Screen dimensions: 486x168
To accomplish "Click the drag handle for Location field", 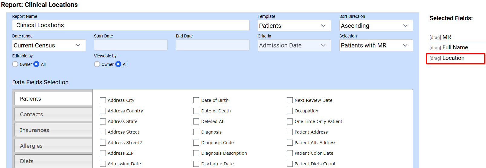I will click(x=435, y=58).
